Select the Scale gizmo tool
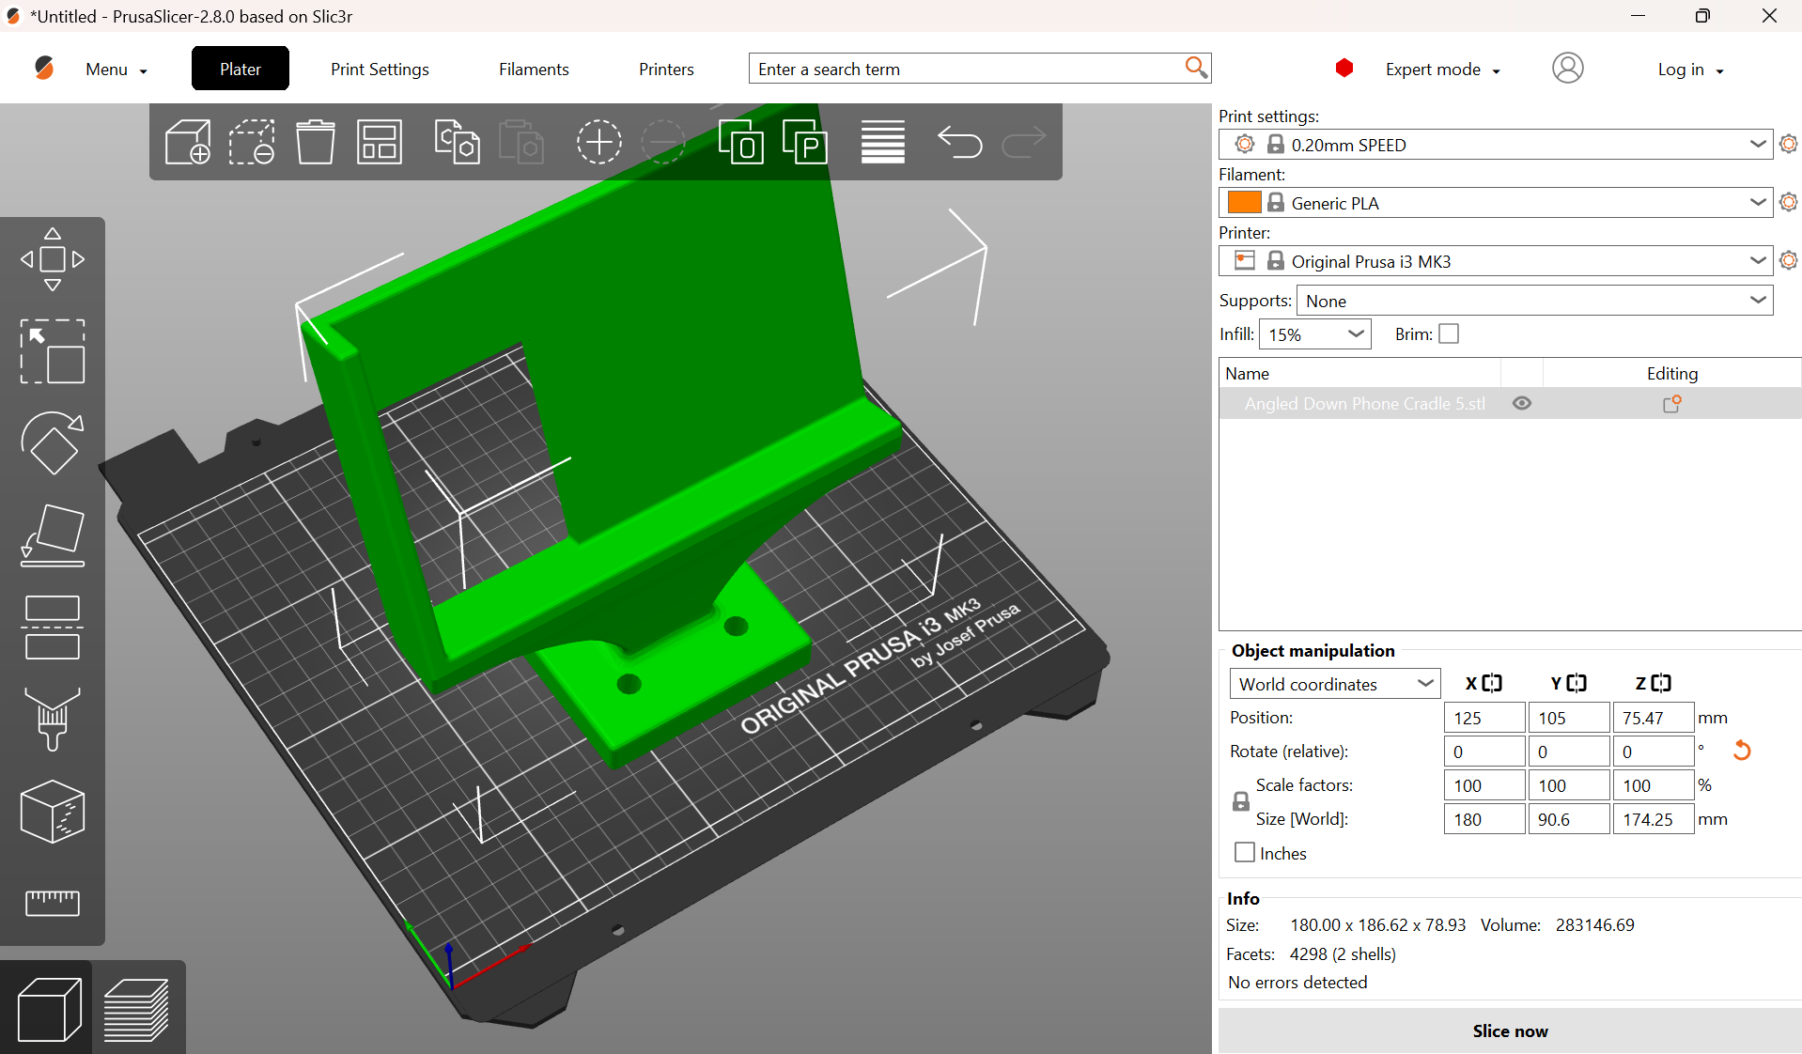1802x1054 pixels. coord(53,351)
